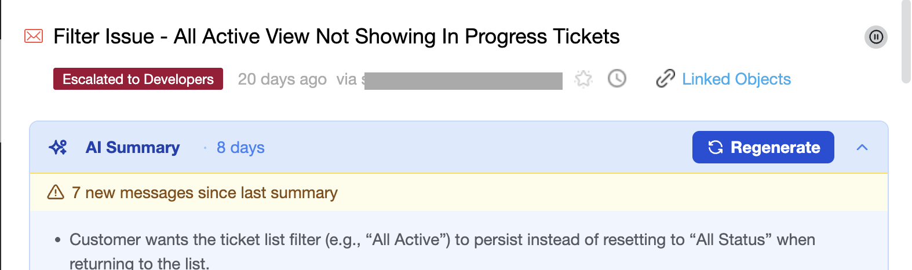
Task: Open the Linked Objects link
Action: point(736,79)
